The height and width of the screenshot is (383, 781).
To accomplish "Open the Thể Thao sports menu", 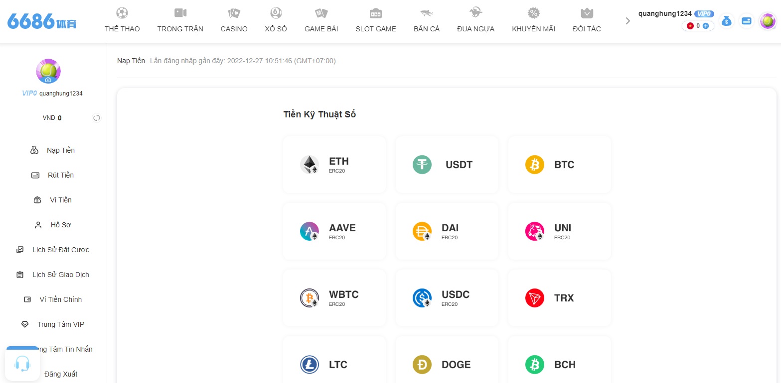I will (122, 20).
